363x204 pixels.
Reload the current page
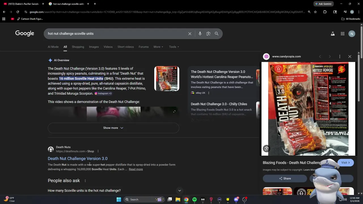tap(18, 12)
